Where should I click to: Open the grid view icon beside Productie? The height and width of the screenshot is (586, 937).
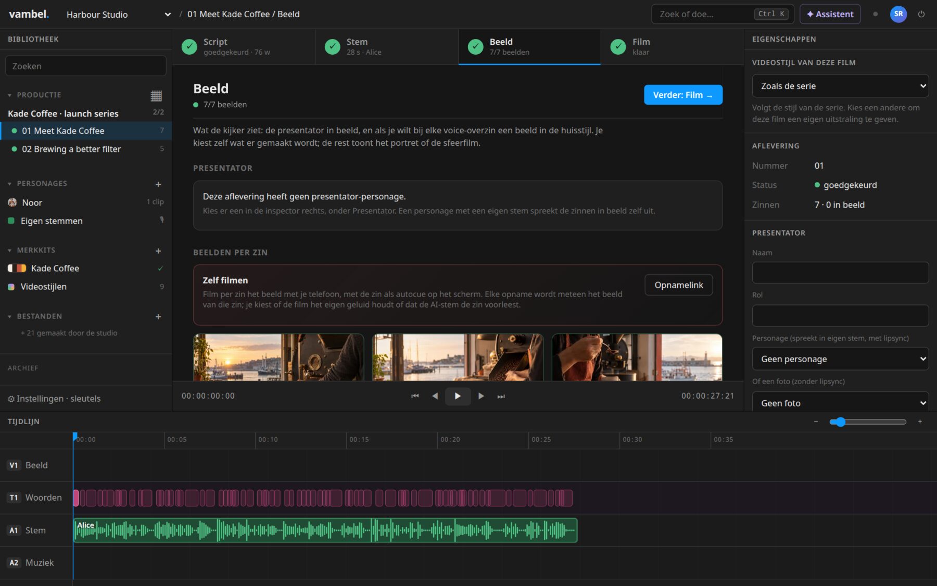pos(156,95)
